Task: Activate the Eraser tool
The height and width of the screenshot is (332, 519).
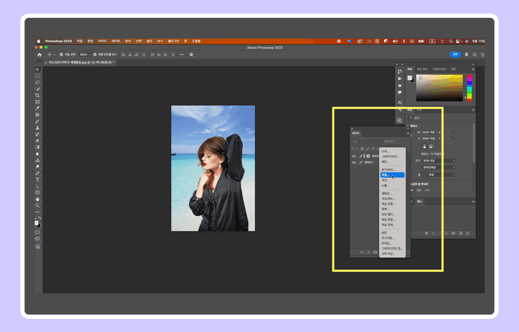Action: point(38,141)
